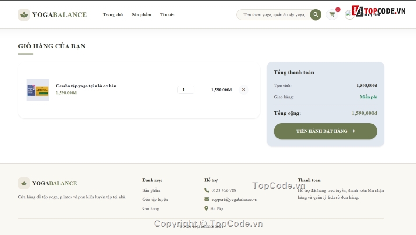Focus the product search input field
The height and width of the screenshot is (235, 416).
pos(275,14)
